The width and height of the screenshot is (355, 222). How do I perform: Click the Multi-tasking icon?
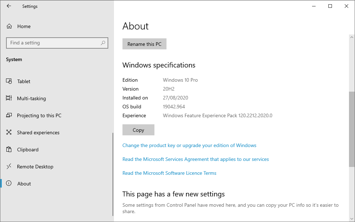coord(9,98)
